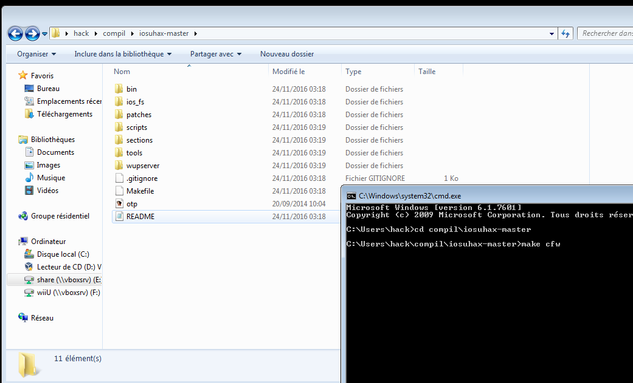Select the 'Makefile' file icon
This screenshot has width=633, height=383.
pos(119,191)
